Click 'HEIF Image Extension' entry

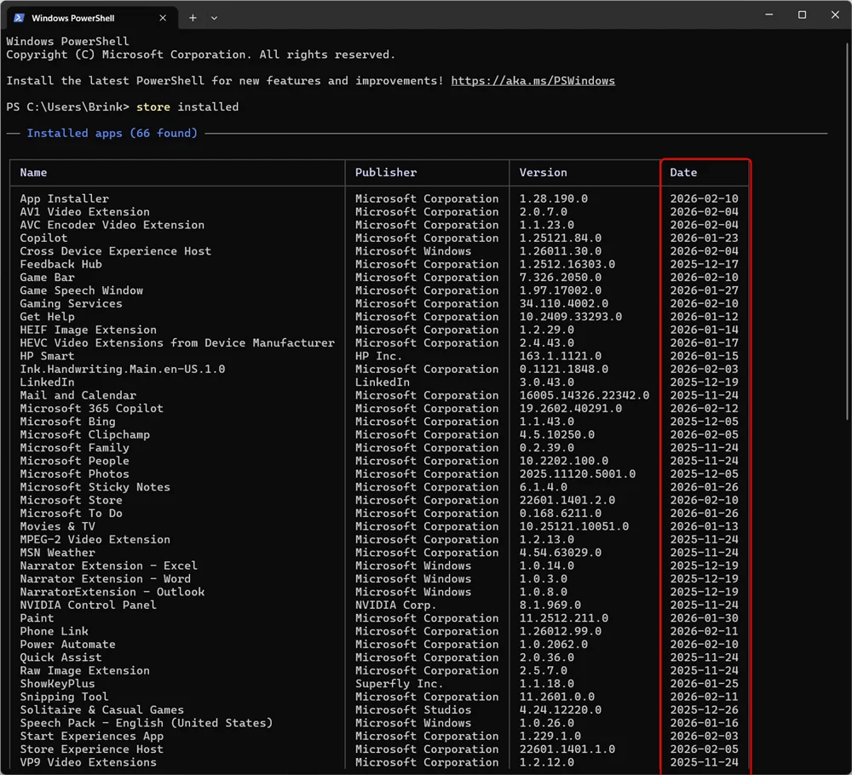point(88,330)
